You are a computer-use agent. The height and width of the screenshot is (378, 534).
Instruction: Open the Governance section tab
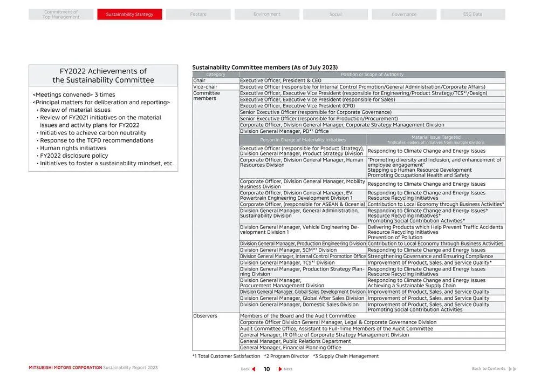[x=404, y=13]
